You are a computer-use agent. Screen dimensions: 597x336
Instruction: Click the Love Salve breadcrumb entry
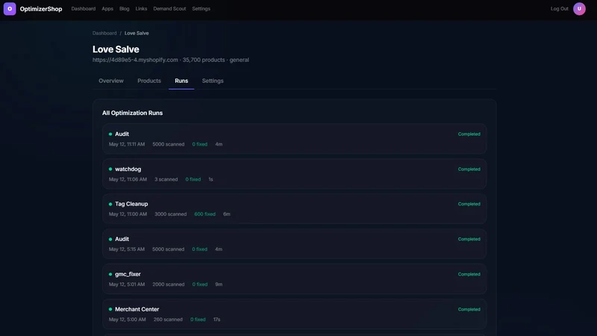(x=137, y=33)
